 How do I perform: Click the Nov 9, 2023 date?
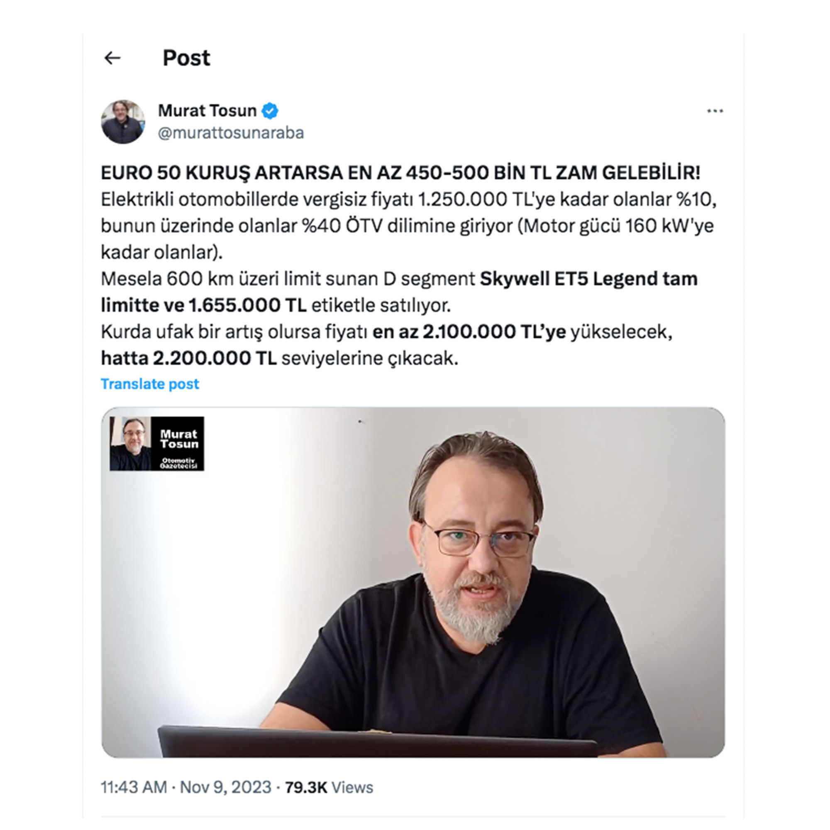[225, 788]
